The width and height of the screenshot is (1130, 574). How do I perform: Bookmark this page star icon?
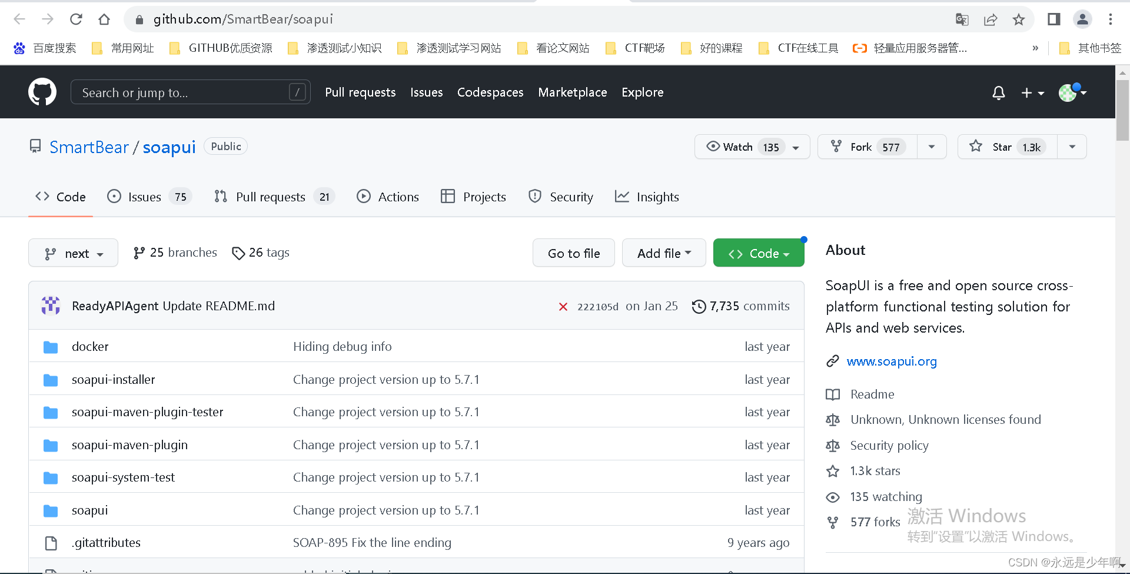[x=1019, y=19]
